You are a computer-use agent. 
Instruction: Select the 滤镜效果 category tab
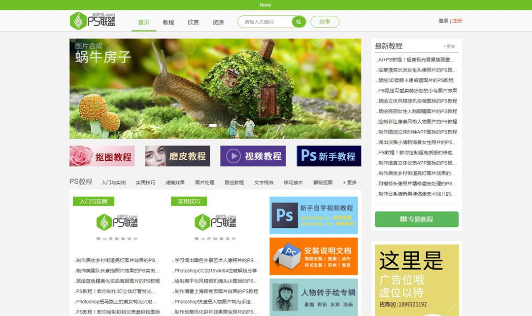[x=175, y=182]
